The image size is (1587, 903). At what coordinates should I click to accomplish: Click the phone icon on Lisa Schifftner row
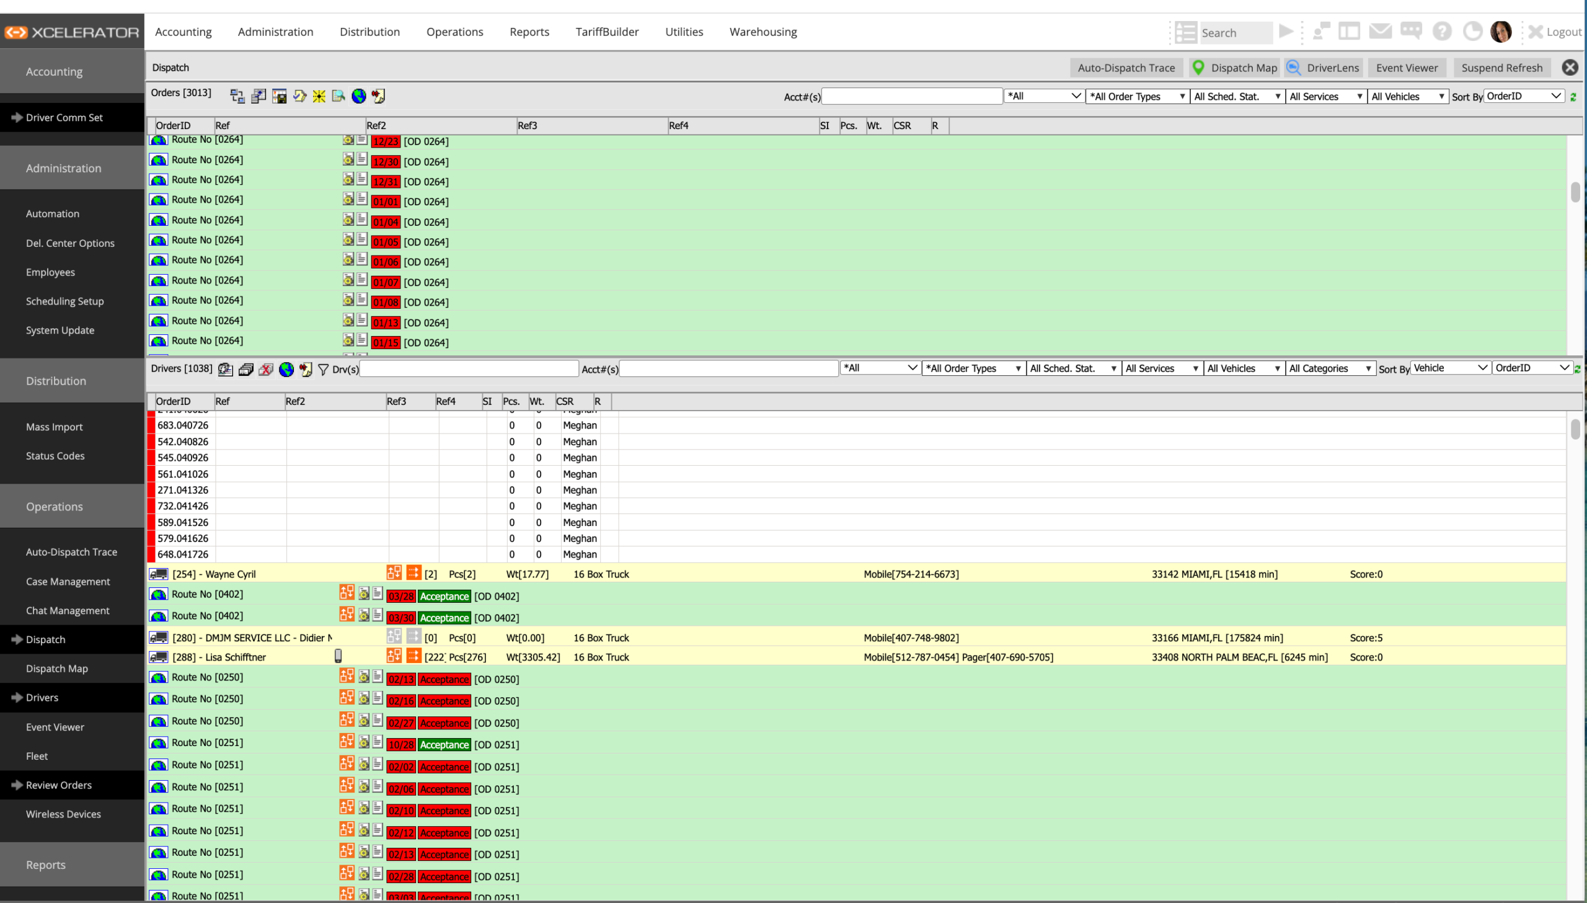pyautogui.click(x=338, y=656)
